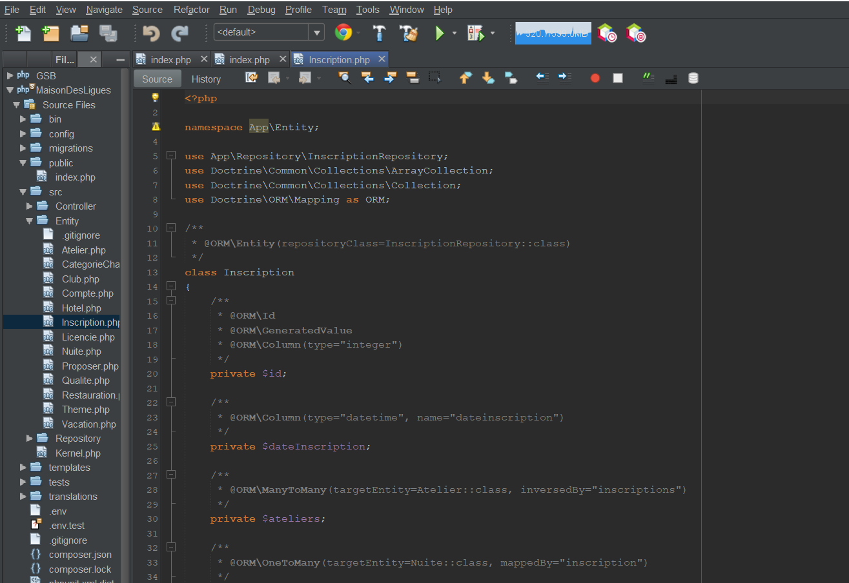Toggle code fold at line 10 docblock
The height and width of the screenshot is (583, 849).
coord(171,228)
